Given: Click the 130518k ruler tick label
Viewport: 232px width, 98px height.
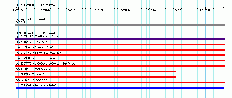Looking at the screenshot, I should pos(98,10).
